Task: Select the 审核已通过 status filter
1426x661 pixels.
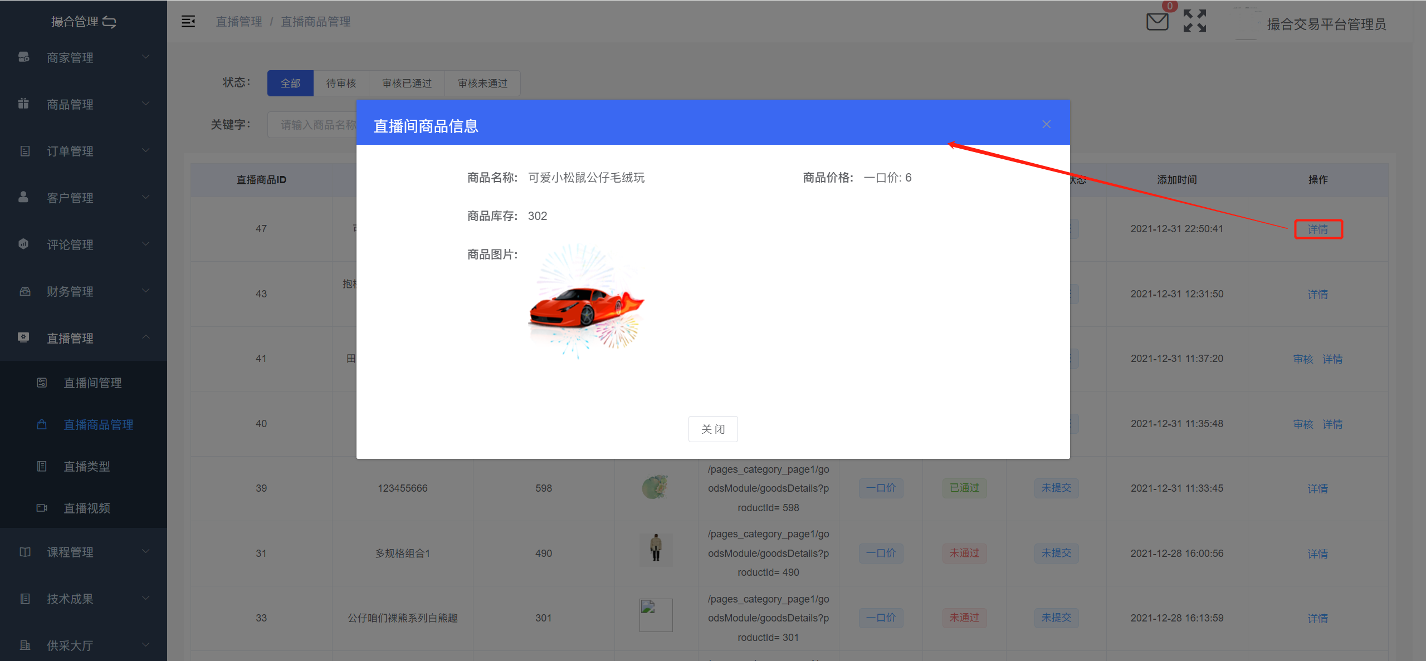Action: tap(407, 83)
